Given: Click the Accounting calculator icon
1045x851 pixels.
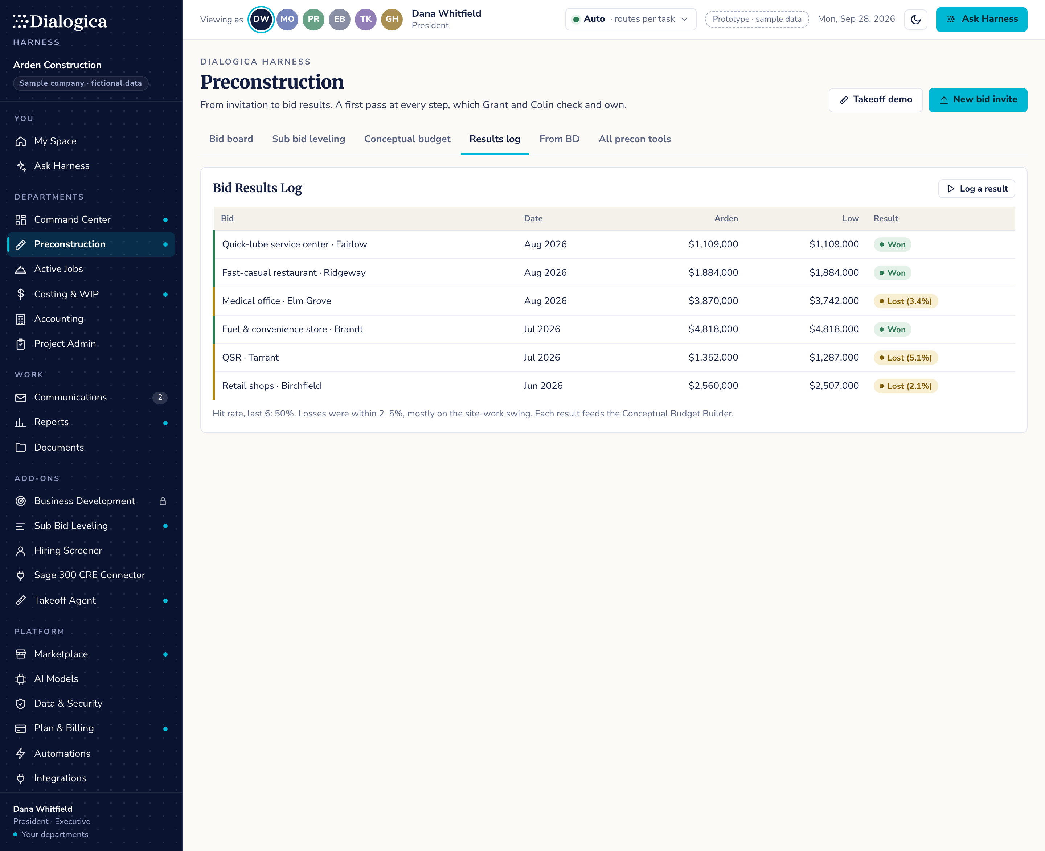Looking at the screenshot, I should click(x=21, y=319).
